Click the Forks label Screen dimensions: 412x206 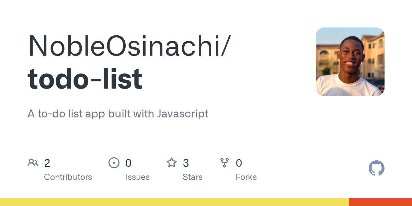(x=246, y=177)
